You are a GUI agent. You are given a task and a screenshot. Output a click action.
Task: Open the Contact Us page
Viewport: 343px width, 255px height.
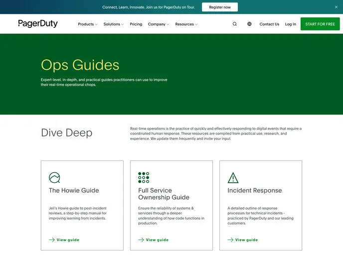point(269,24)
